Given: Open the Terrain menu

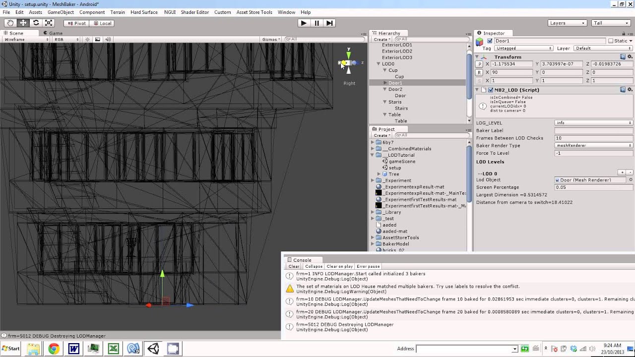Looking at the screenshot, I should (x=117, y=12).
